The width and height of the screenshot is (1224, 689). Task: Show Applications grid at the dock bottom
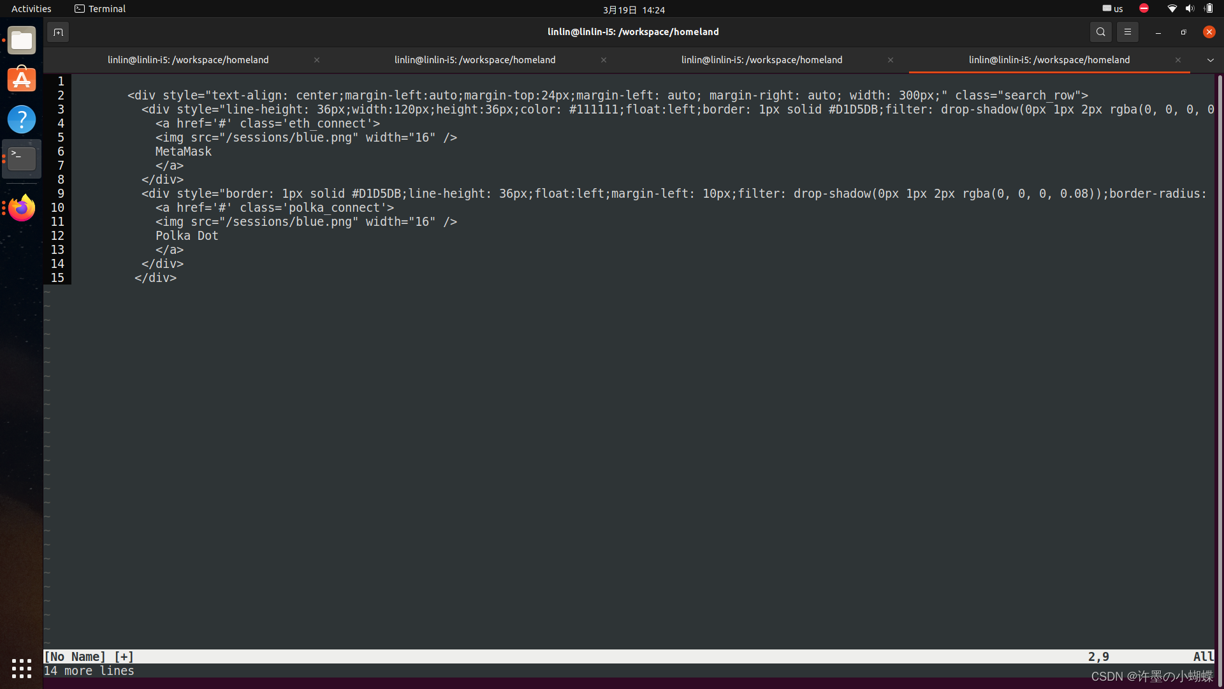[x=22, y=668]
